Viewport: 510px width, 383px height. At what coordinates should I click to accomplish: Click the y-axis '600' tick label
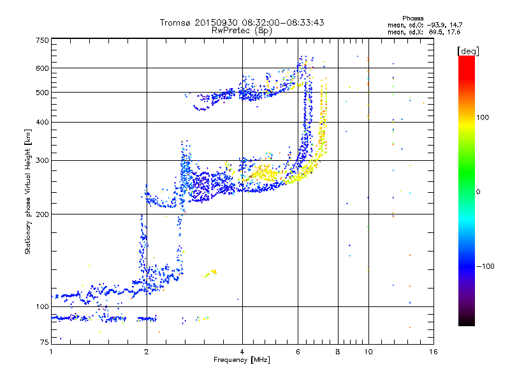(x=42, y=68)
